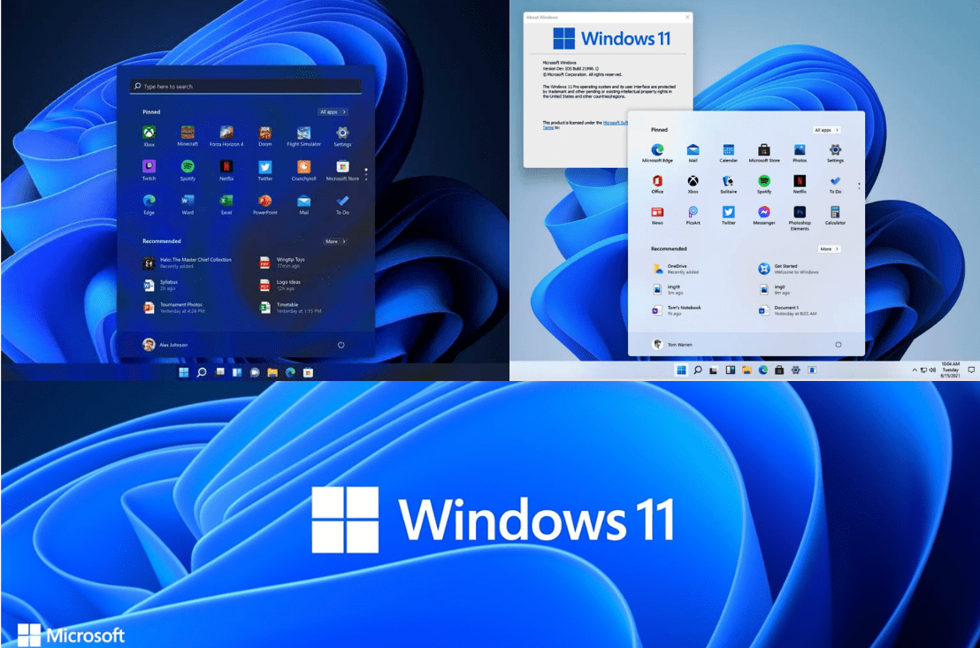Open recommended Tournament Photos presentation

tap(173, 308)
